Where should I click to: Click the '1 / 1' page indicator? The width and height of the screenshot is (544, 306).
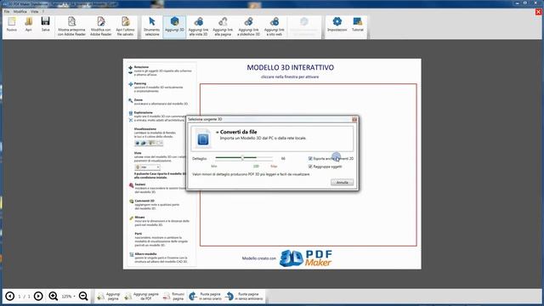pos(25,297)
